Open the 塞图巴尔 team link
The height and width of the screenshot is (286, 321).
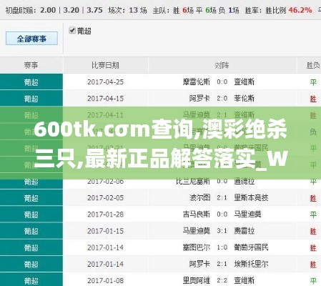point(196,247)
